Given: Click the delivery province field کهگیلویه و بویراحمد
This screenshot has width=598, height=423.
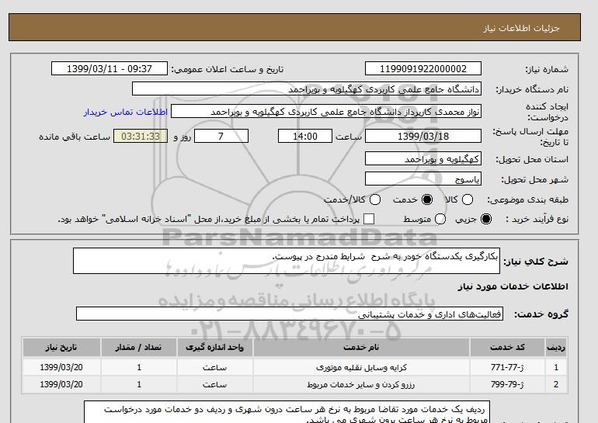Looking at the screenshot, I should (x=423, y=158).
